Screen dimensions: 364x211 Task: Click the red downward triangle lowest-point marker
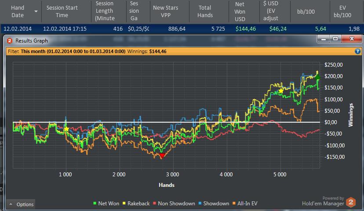click(x=162, y=156)
